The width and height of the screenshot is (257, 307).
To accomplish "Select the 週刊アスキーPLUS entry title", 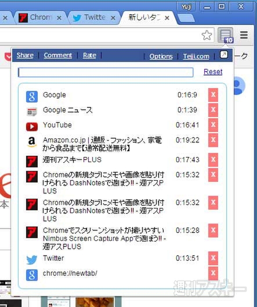I will pyautogui.click(x=72, y=160).
